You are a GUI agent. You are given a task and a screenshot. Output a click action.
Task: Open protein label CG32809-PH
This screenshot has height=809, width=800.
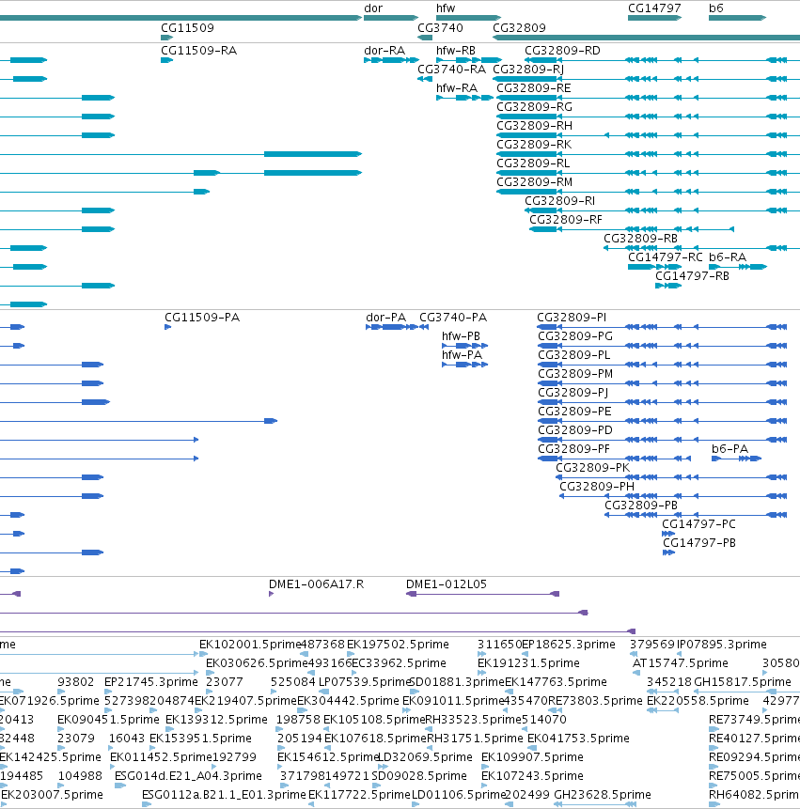(x=597, y=487)
